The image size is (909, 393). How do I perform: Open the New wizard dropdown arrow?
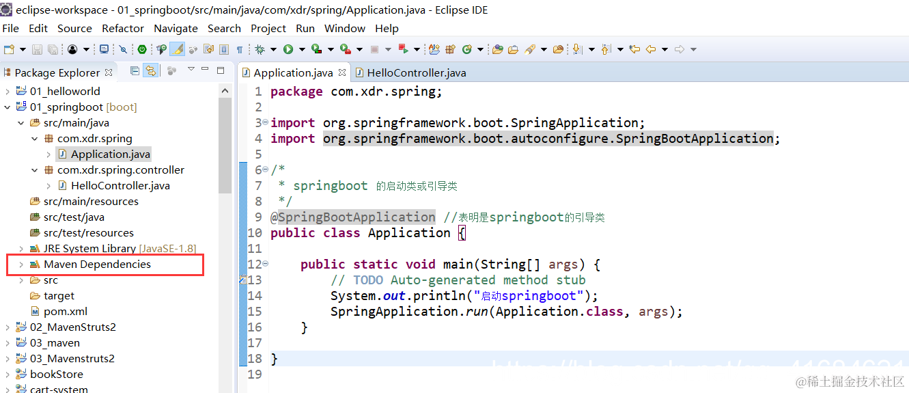[x=23, y=49]
